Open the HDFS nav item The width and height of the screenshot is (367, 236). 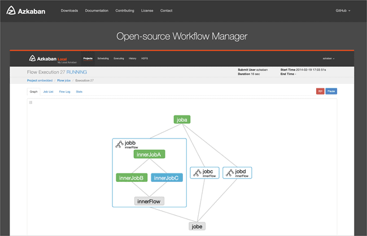click(145, 59)
